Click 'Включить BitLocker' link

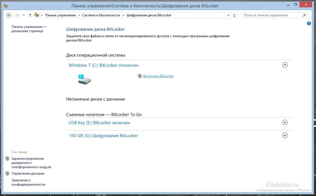158,76
